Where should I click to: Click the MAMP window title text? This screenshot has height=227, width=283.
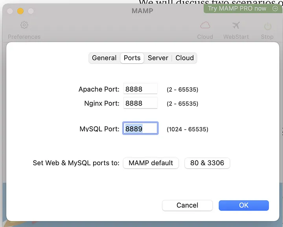click(142, 11)
